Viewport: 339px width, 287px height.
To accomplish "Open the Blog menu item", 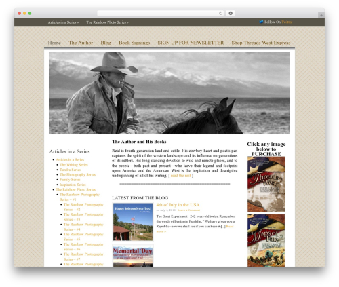I will 106,43.
